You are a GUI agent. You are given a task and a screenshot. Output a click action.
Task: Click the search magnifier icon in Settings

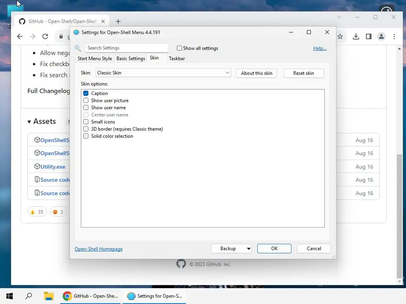(77, 48)
